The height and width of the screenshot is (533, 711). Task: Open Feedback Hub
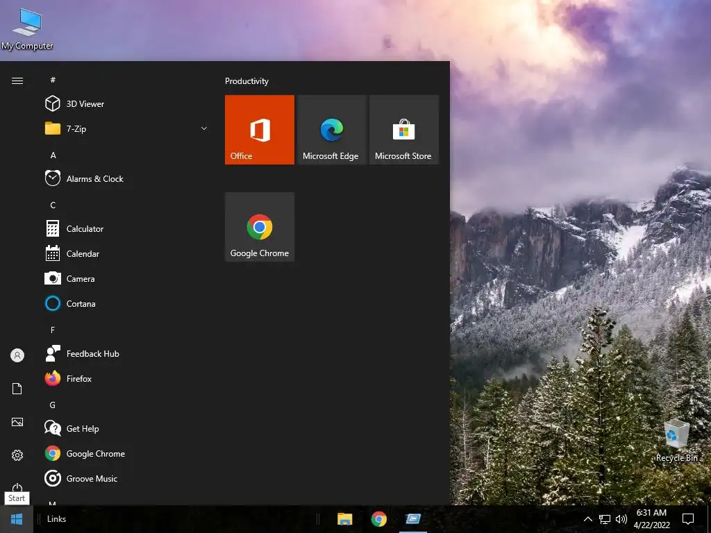[125, 353]
